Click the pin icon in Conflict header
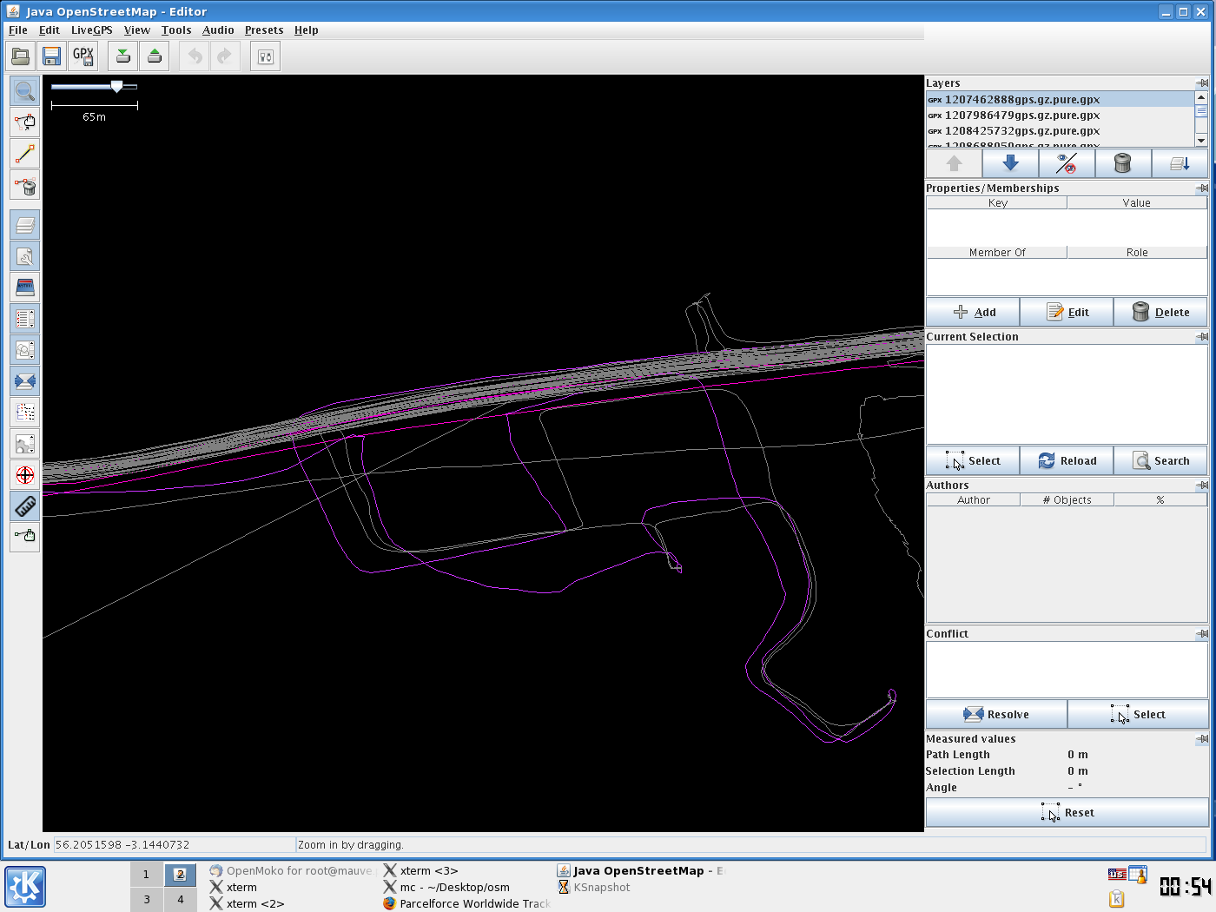 (1202, 634)
